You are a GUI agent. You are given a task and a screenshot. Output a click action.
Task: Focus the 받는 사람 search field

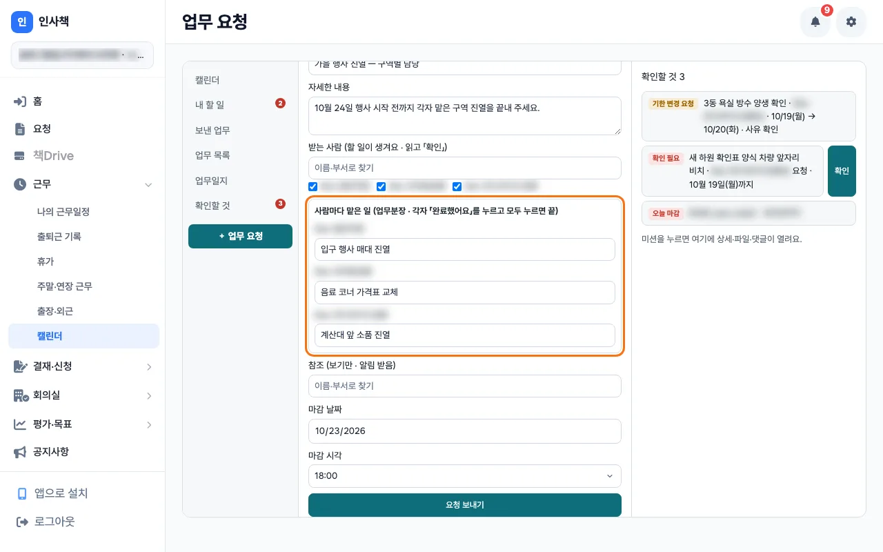[x=465, y=168]
